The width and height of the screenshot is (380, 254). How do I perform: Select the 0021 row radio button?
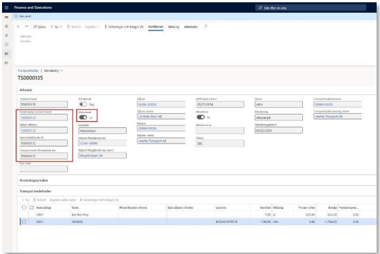pyautogui.click(x=24, y=221)
